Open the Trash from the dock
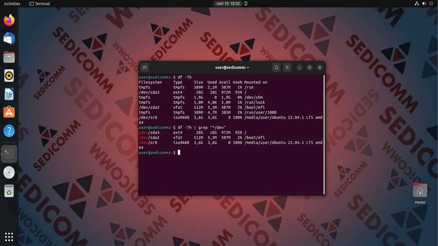Viewport: 438px width, 246px height. click(x=9, y=191)
